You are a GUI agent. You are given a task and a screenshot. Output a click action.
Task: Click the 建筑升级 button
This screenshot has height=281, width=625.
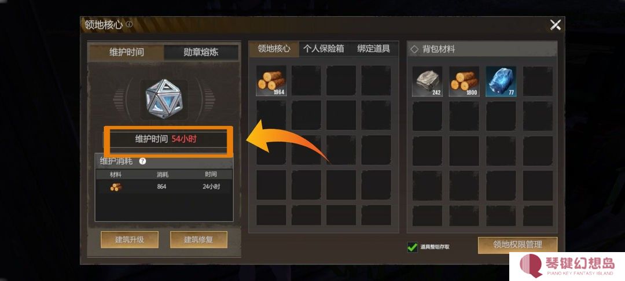[x=130, y=239]
